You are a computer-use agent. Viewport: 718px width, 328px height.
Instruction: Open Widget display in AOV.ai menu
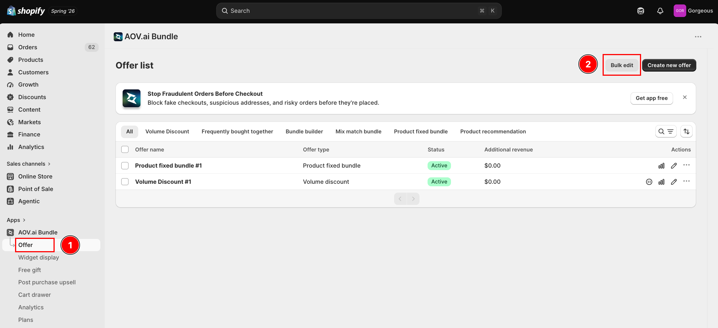click(39, 258)
